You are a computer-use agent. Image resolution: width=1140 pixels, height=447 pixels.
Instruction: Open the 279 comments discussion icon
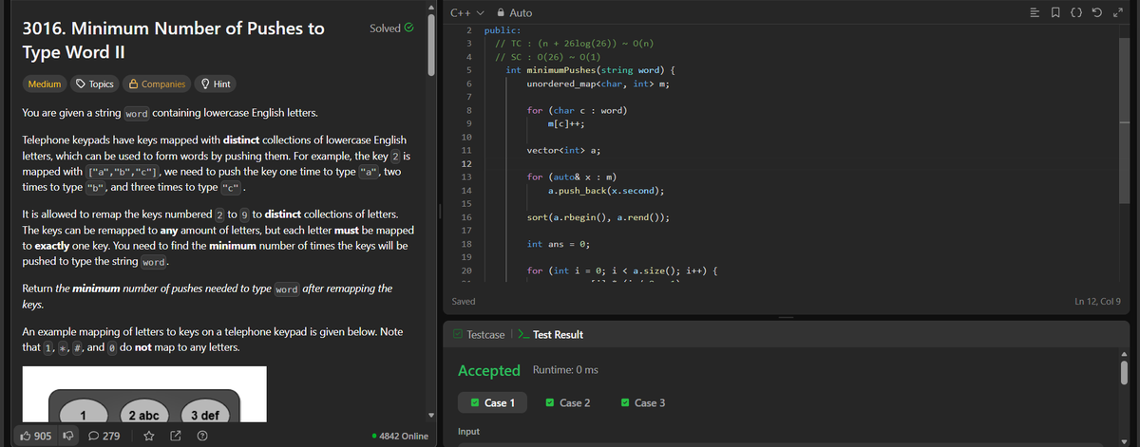point(104,436)
